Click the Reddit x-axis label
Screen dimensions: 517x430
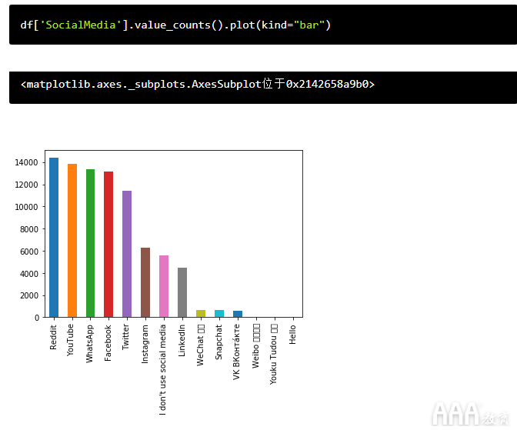point(53,337)
